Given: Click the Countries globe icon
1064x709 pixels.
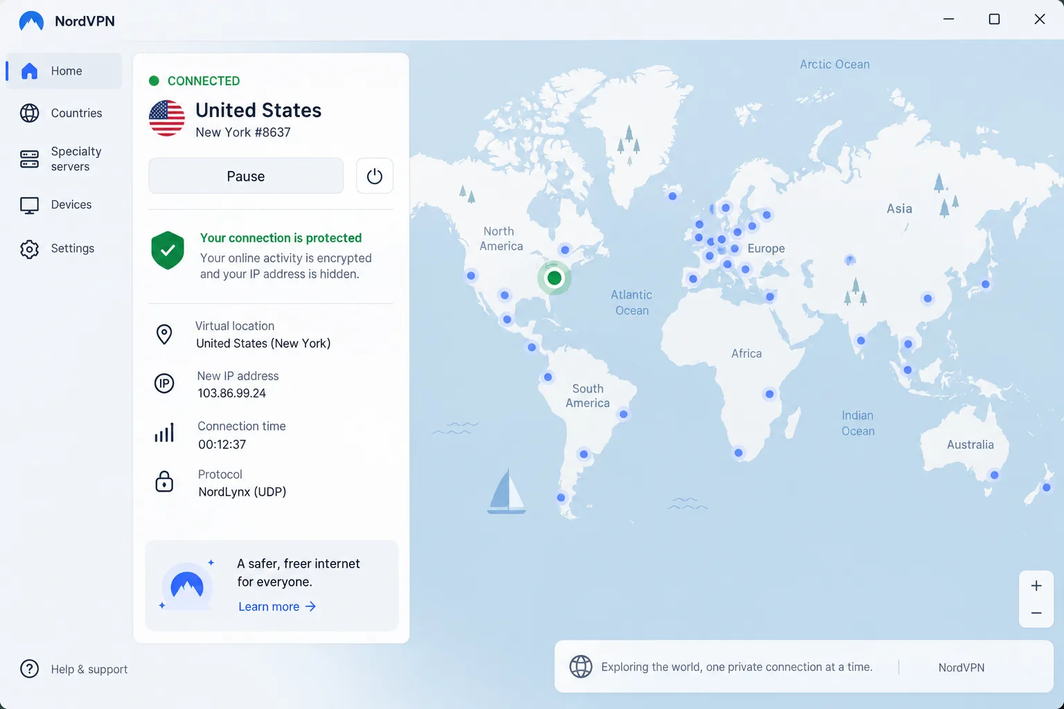Looking at the screenshot, I should [29, 113].
